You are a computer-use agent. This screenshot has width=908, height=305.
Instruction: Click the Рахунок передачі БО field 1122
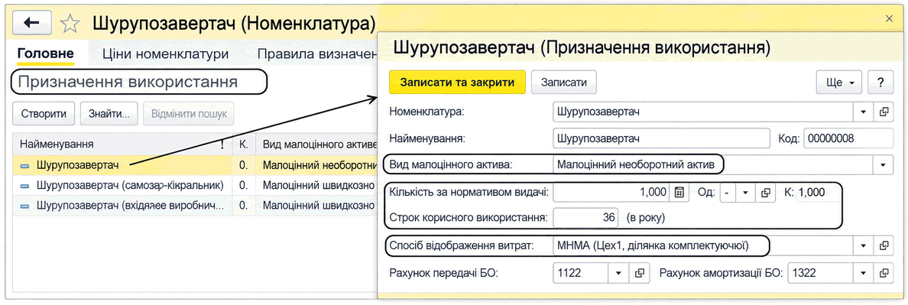(581, 273)
